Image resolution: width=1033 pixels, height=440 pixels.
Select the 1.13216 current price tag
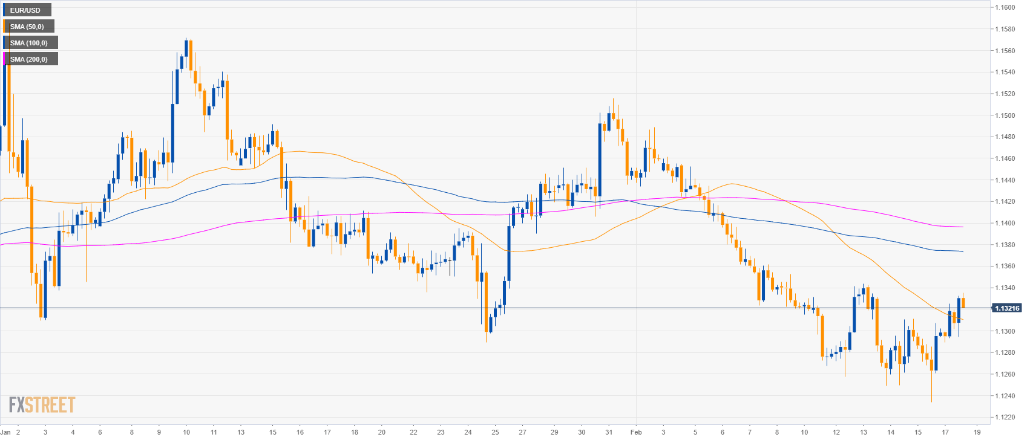(1006, 308)
